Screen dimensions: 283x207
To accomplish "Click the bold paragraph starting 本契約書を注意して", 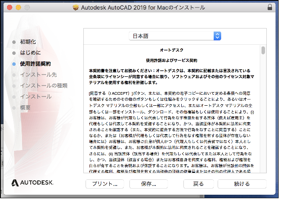I will point(172,76).
